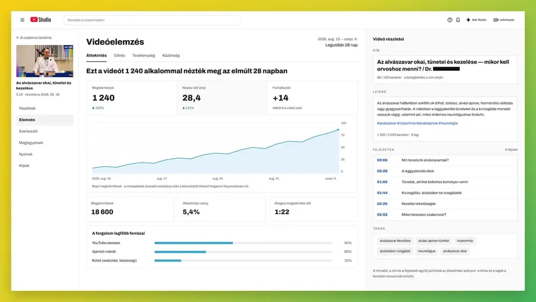536x302 pixels.
Task: Switch to the Tevékenység tab
Action: tap(143, 55)
